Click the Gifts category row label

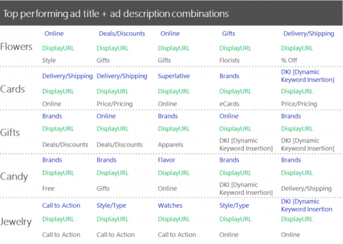(10, 133)
